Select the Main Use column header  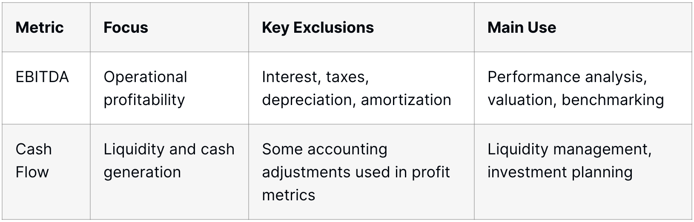point(522,28)
